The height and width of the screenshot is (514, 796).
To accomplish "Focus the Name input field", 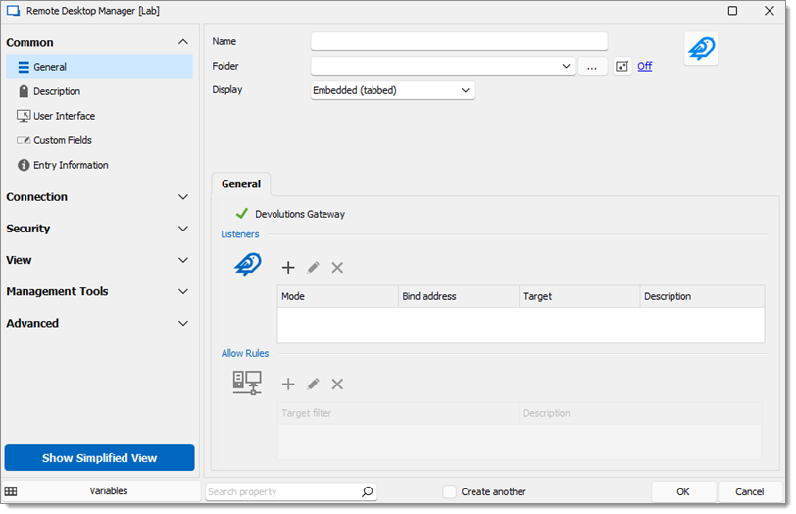I will point(459,41).
